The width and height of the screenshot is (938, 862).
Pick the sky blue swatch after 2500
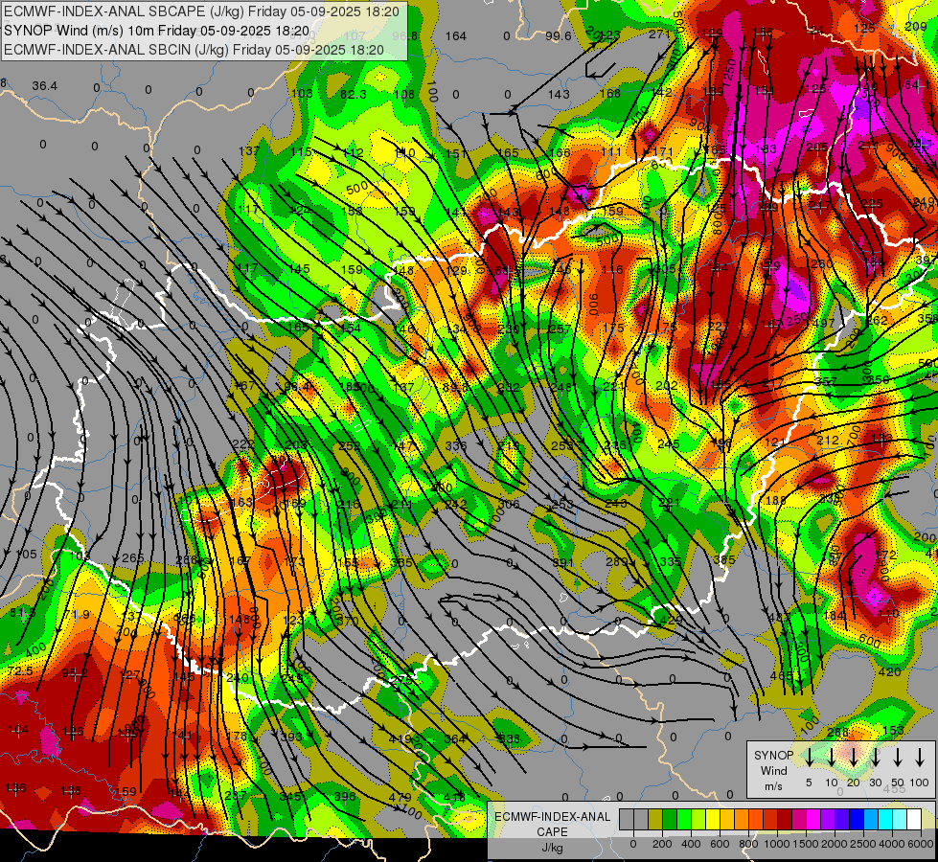(871, 819)
